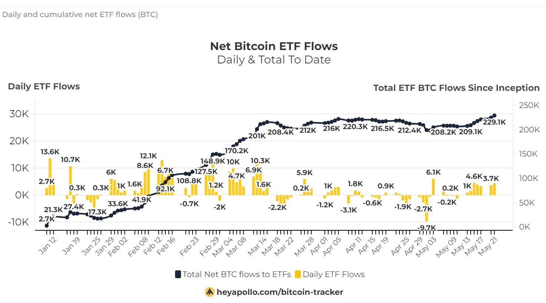546x303 pixels.
Task: Click the Apollo logo icon
Action: pyautogui.click(x=210, y=292)
